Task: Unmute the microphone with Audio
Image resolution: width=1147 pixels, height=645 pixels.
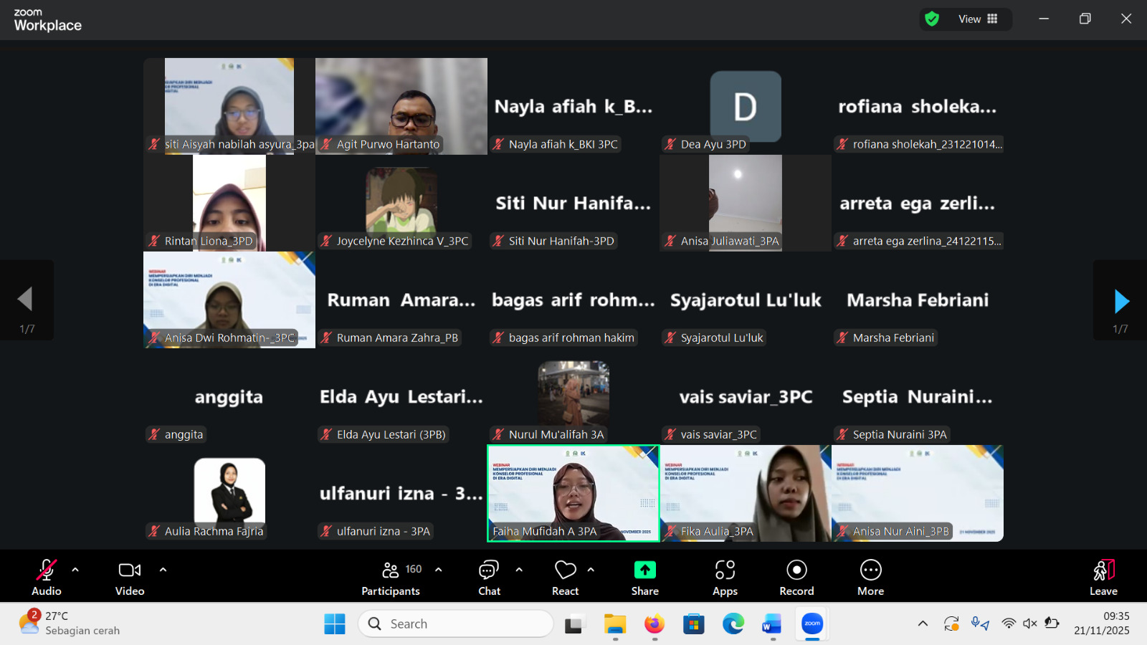Action: tap(47, 577)
